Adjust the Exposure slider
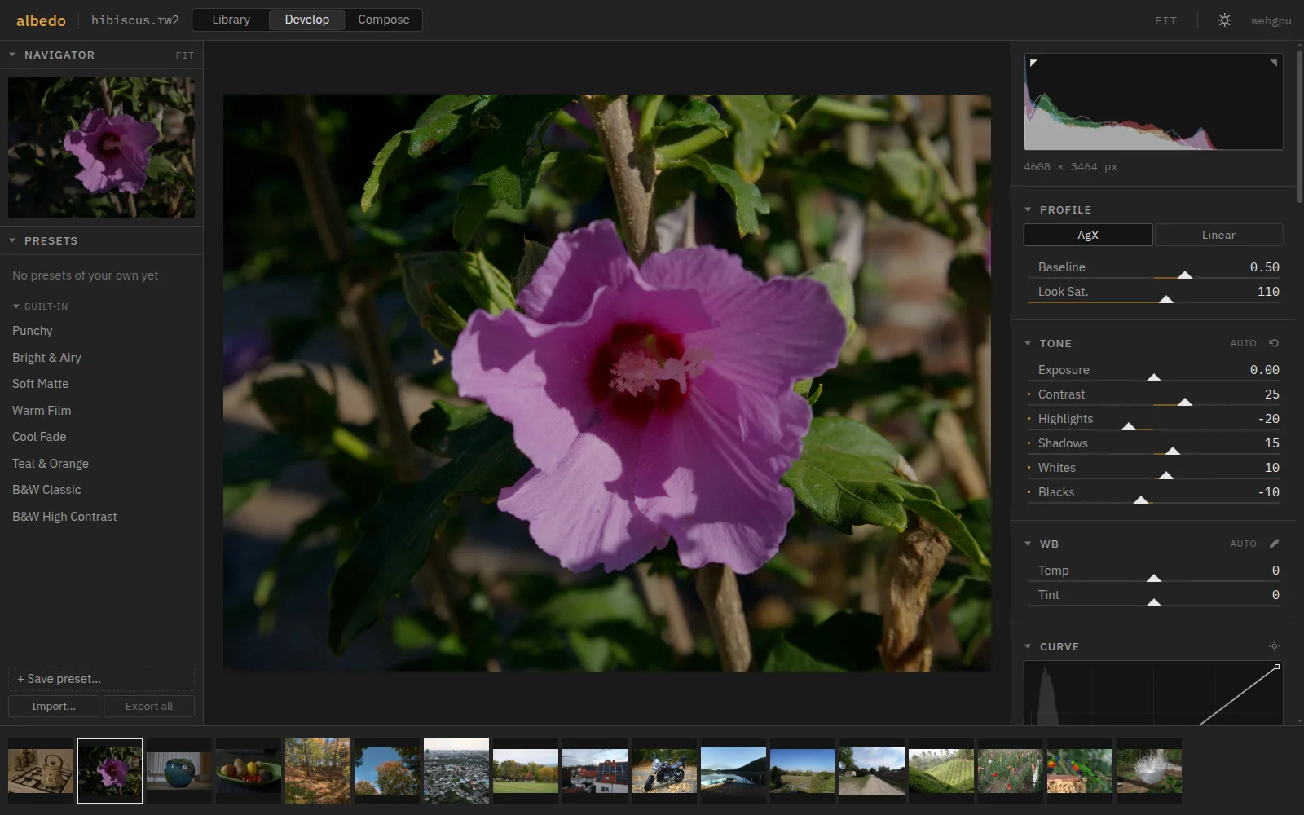The height and width of the screenshot is (815, 1304). (1153, 379)
